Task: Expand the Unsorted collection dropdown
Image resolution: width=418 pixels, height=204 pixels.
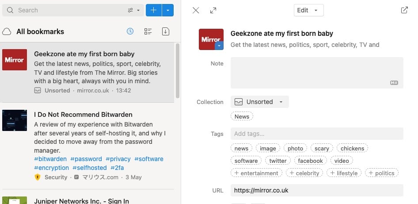Action: point(260,102)
